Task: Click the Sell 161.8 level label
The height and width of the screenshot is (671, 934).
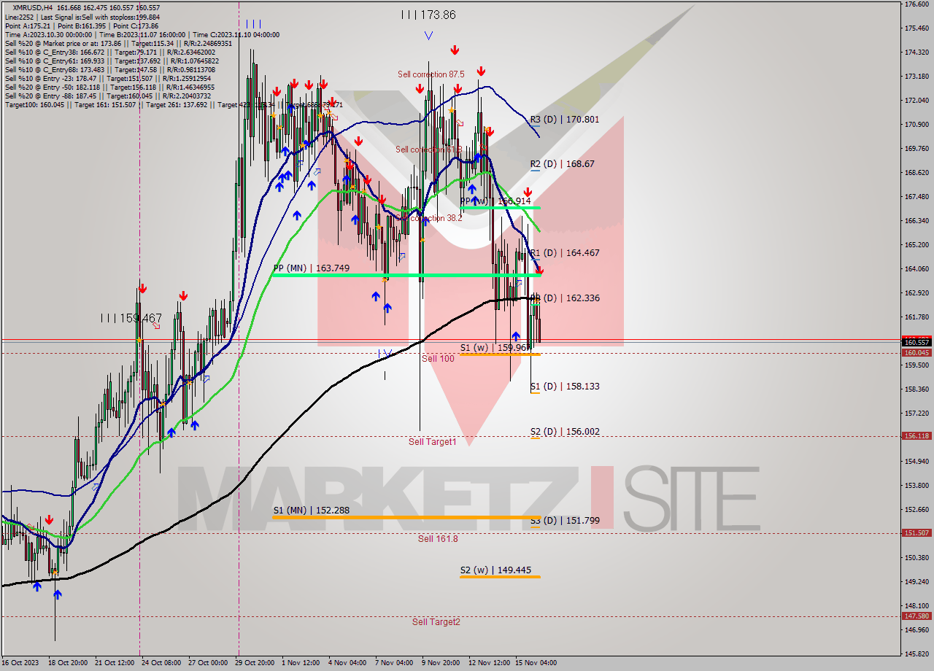Action: click(438, 539)
